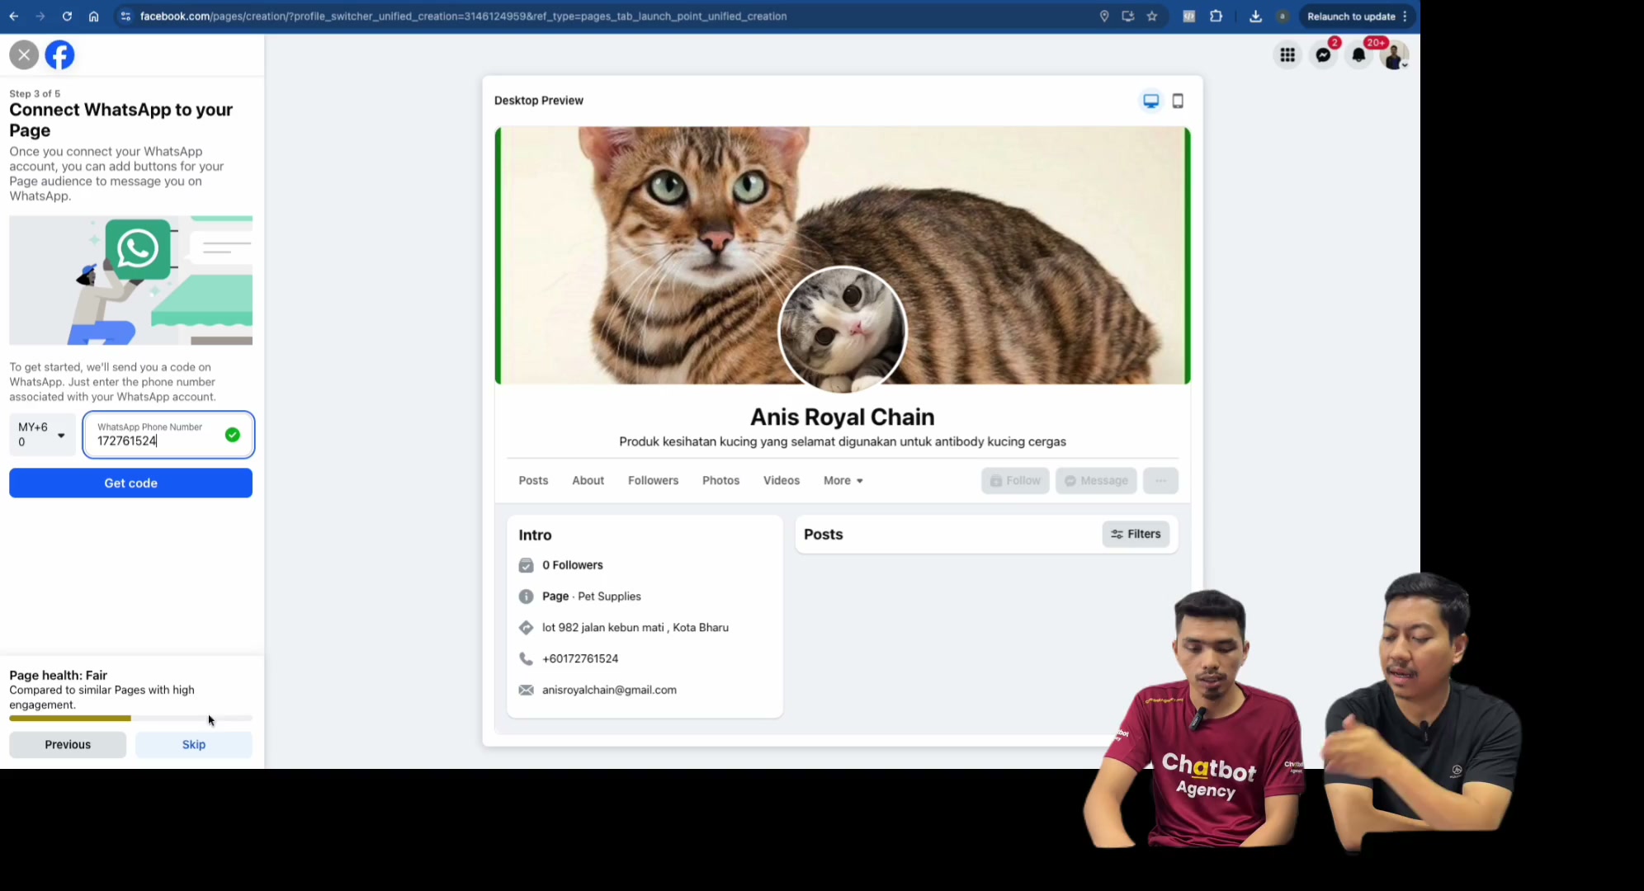Open the browser extensions puzzle icon

tap(1216, 16)
